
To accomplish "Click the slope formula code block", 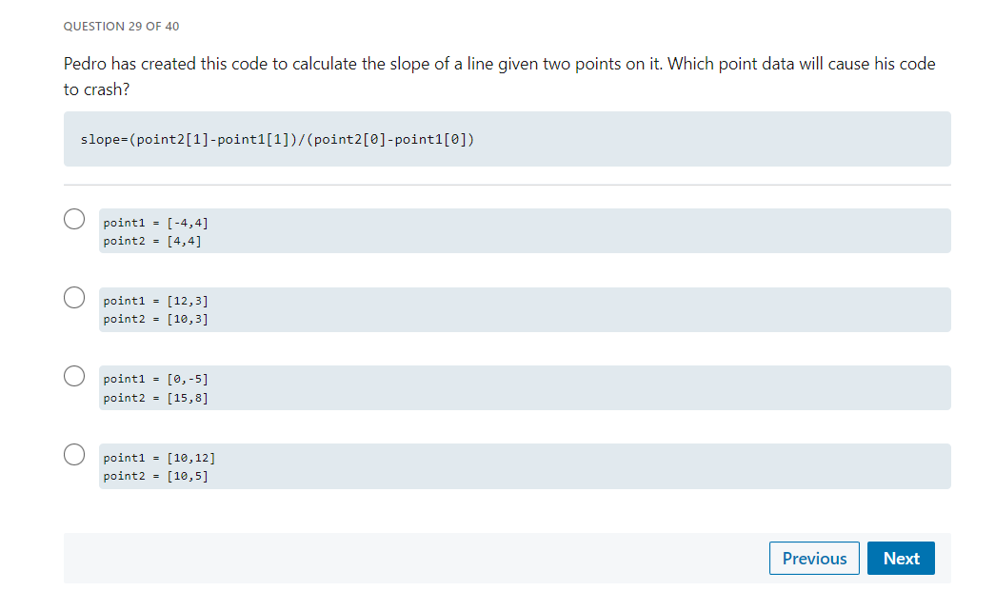I will coord(506,138).
